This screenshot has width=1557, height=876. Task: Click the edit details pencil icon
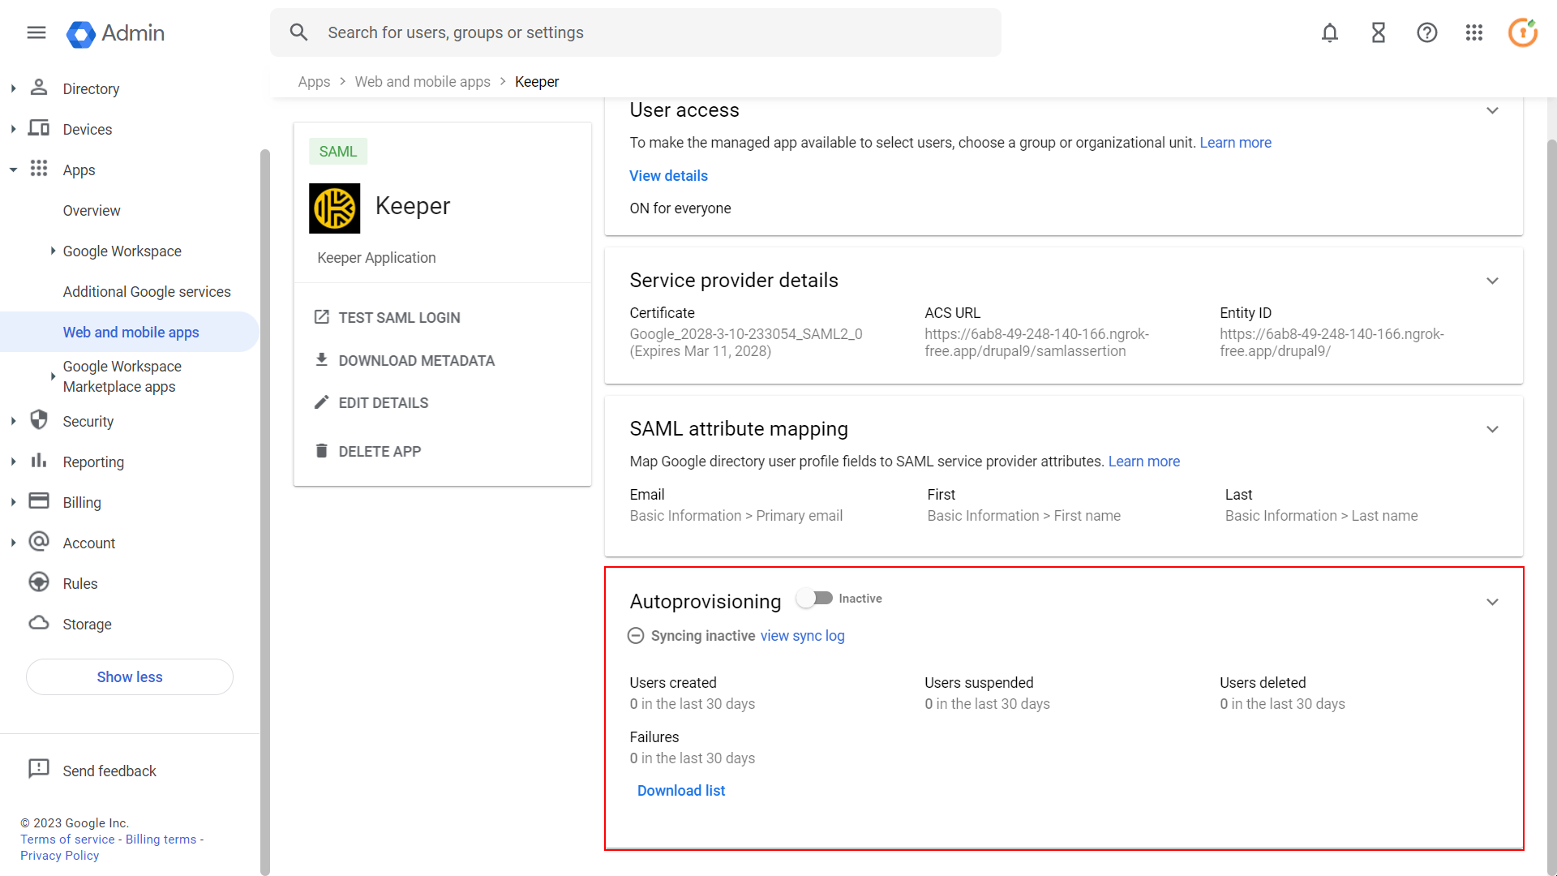(x=322, y=402)
